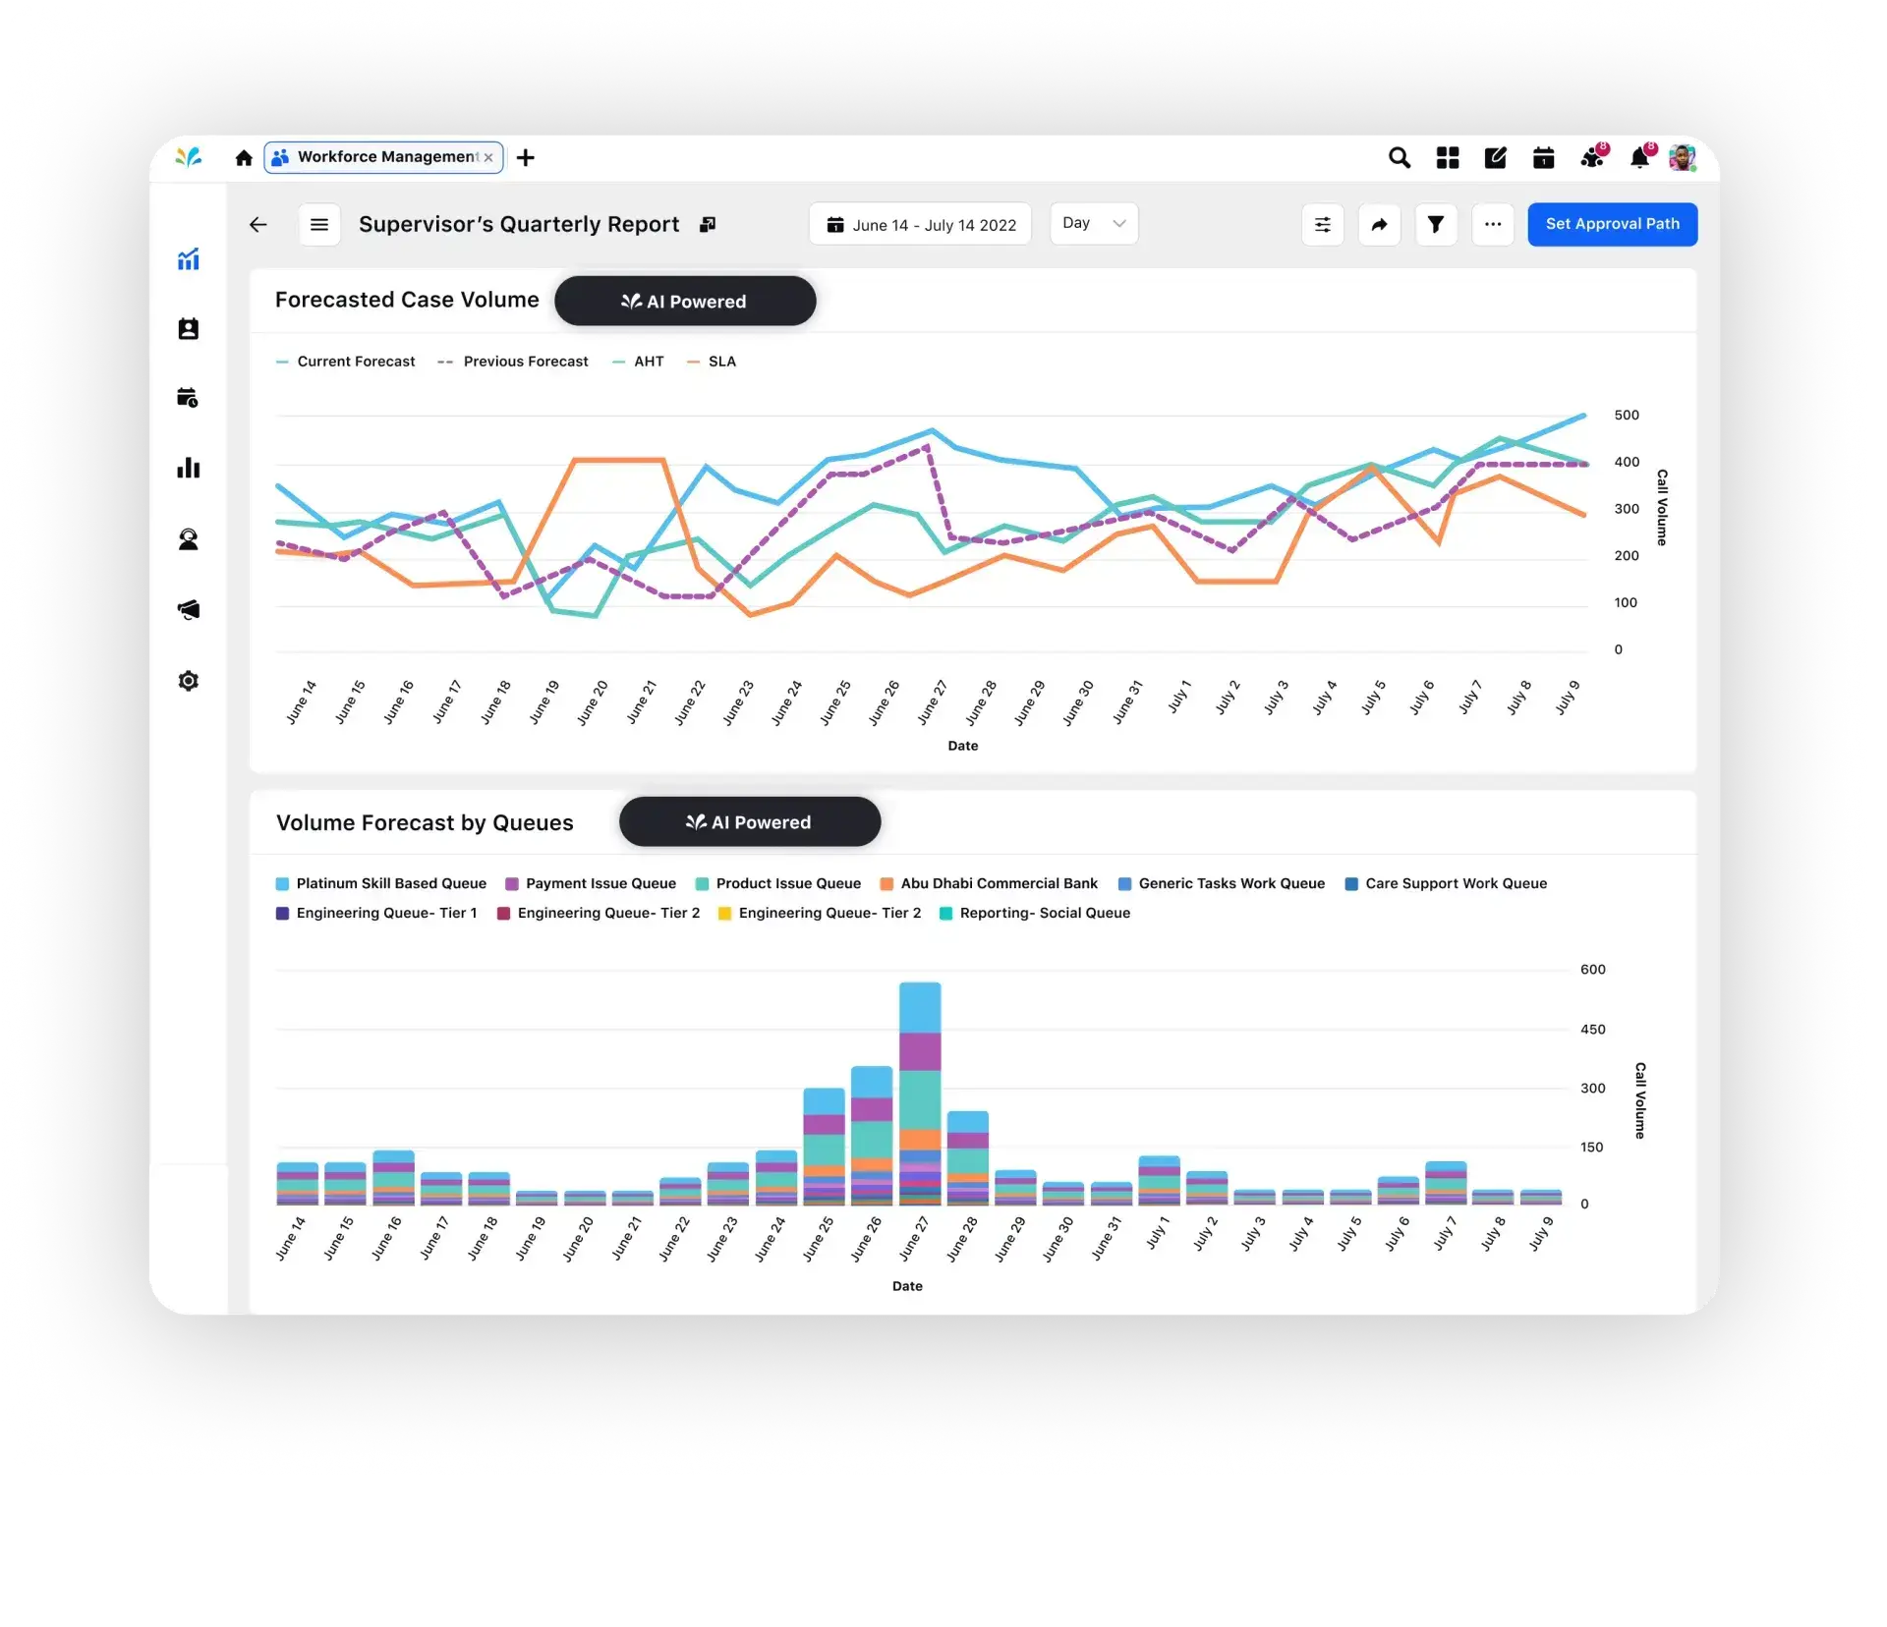
Task: Open the agent headset sidebar icon
Action: [x=188, y=539]
